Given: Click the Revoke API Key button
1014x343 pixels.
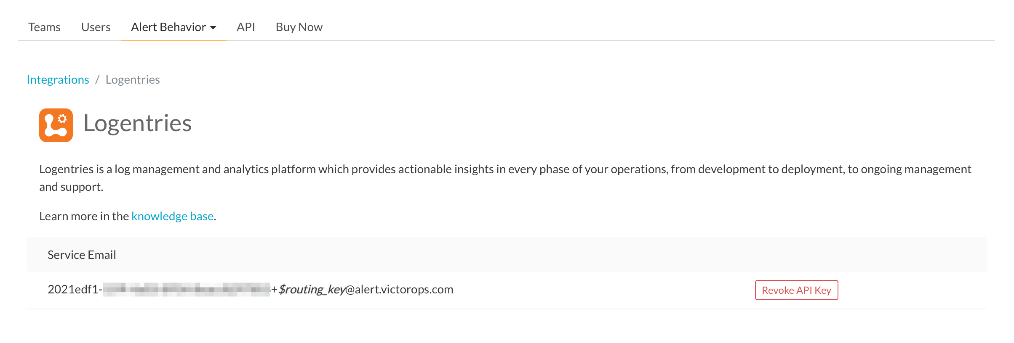Looking at the screenshot, I should click(x=796, y=290).
